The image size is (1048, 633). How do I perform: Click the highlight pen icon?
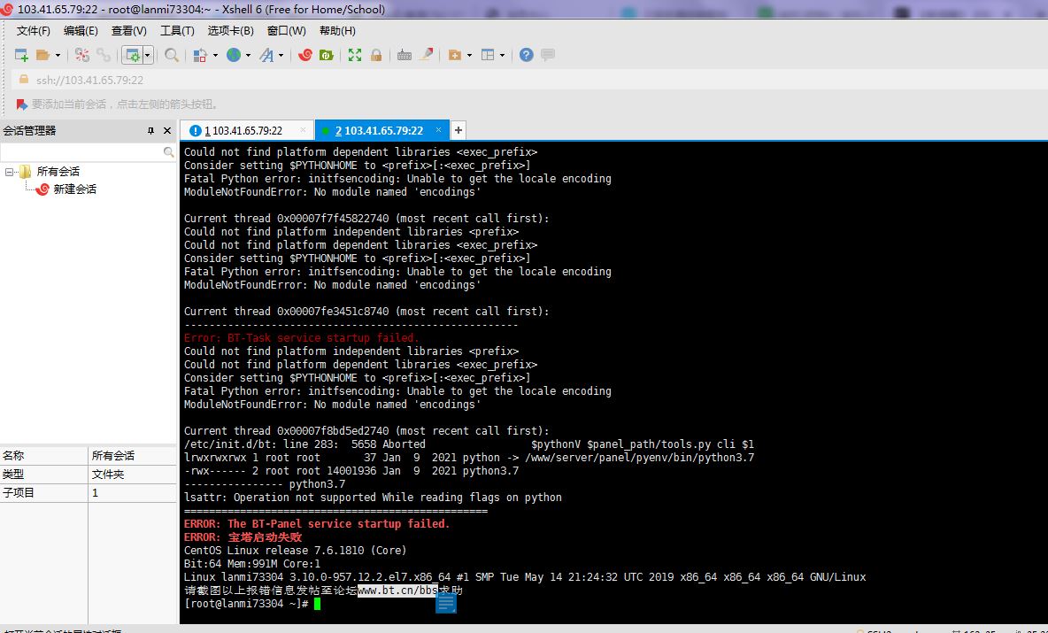click(426, 55)
